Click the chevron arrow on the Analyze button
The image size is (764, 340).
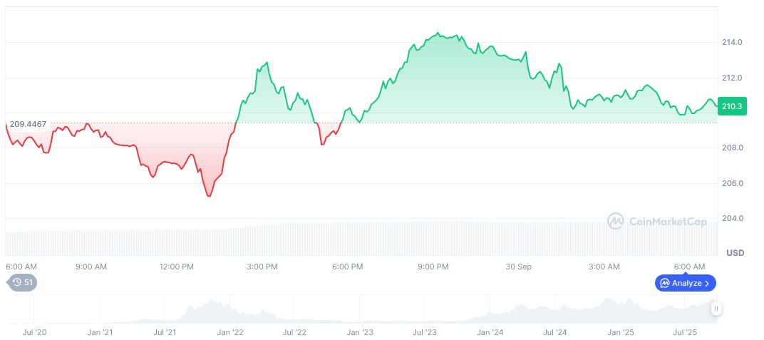[x=707, y=283]
